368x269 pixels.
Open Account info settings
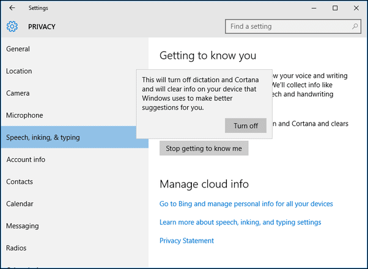tap(75, 159)
